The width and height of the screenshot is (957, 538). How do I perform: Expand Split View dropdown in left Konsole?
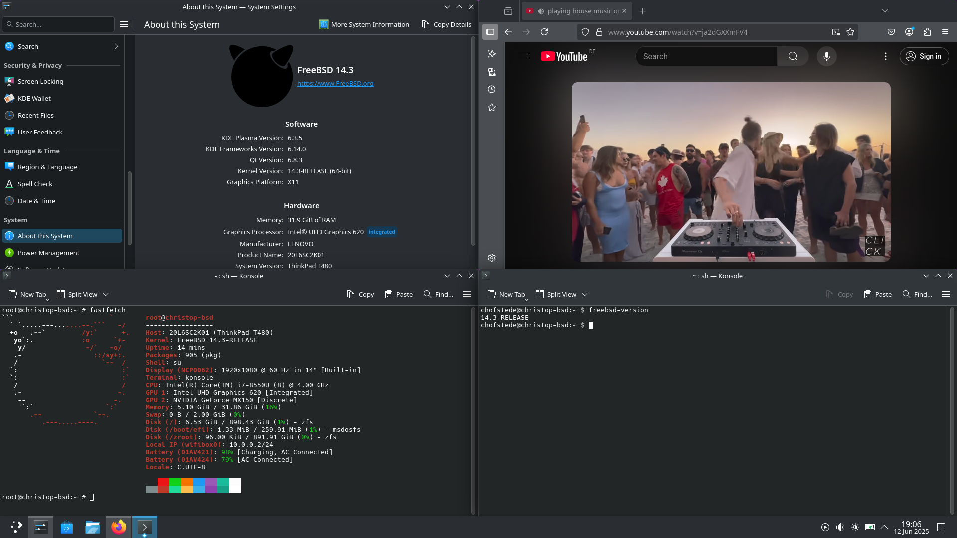tap(106, 295)
